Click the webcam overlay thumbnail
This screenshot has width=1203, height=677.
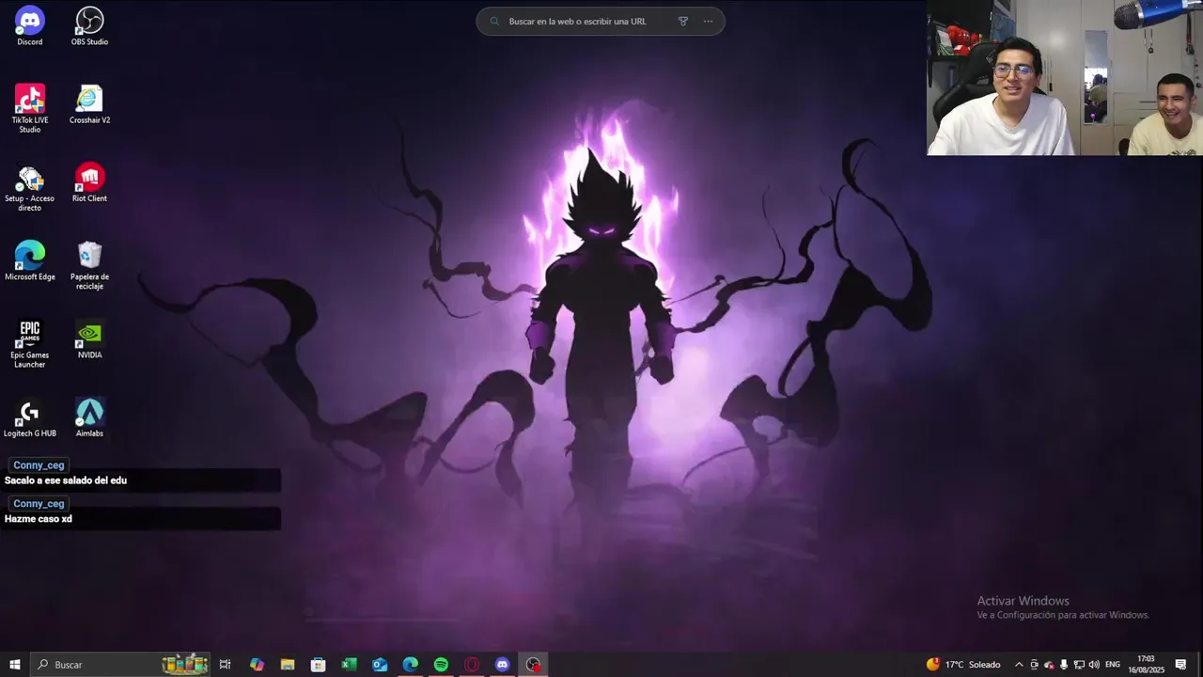tap(1065, 77)
